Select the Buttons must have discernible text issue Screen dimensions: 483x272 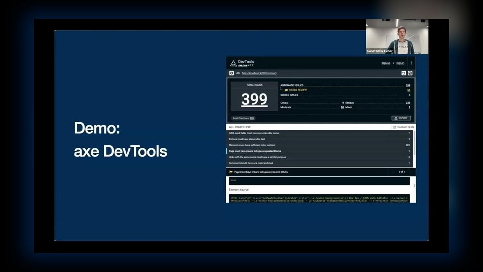320,139
